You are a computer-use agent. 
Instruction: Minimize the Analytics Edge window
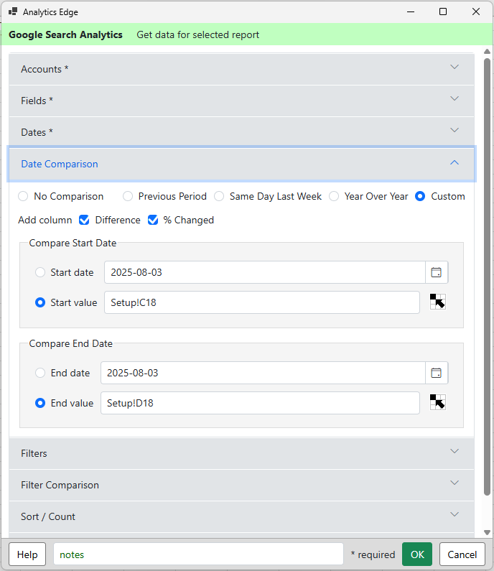pyautogui.click(x=411, y=11)
